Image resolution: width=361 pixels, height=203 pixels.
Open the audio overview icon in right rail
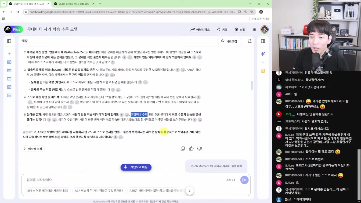point(263,54)
